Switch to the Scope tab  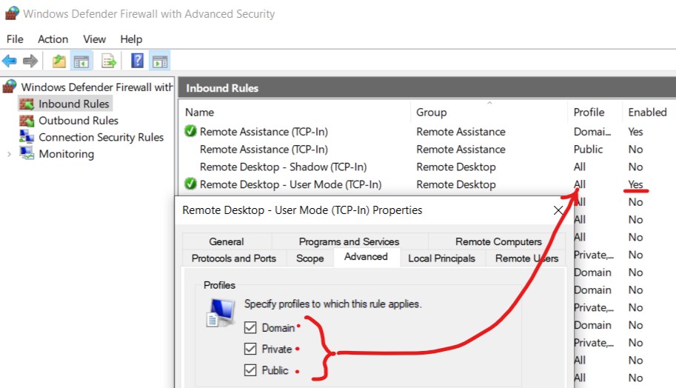[310, 258]
